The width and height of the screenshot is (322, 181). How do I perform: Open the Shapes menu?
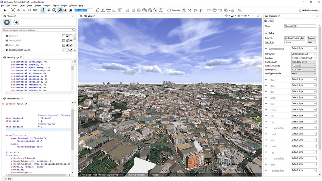pyautogui.click(x=38, y=6)
